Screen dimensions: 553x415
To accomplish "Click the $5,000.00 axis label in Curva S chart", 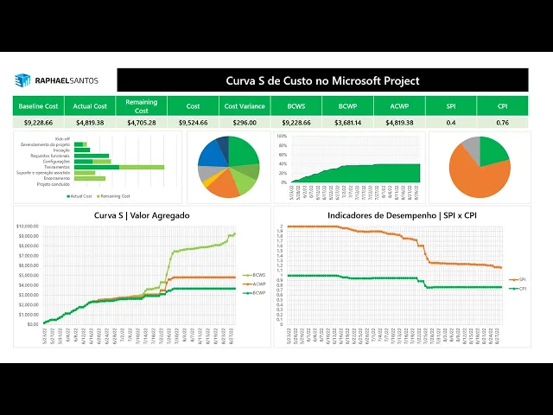I will (x=29, y=275).
